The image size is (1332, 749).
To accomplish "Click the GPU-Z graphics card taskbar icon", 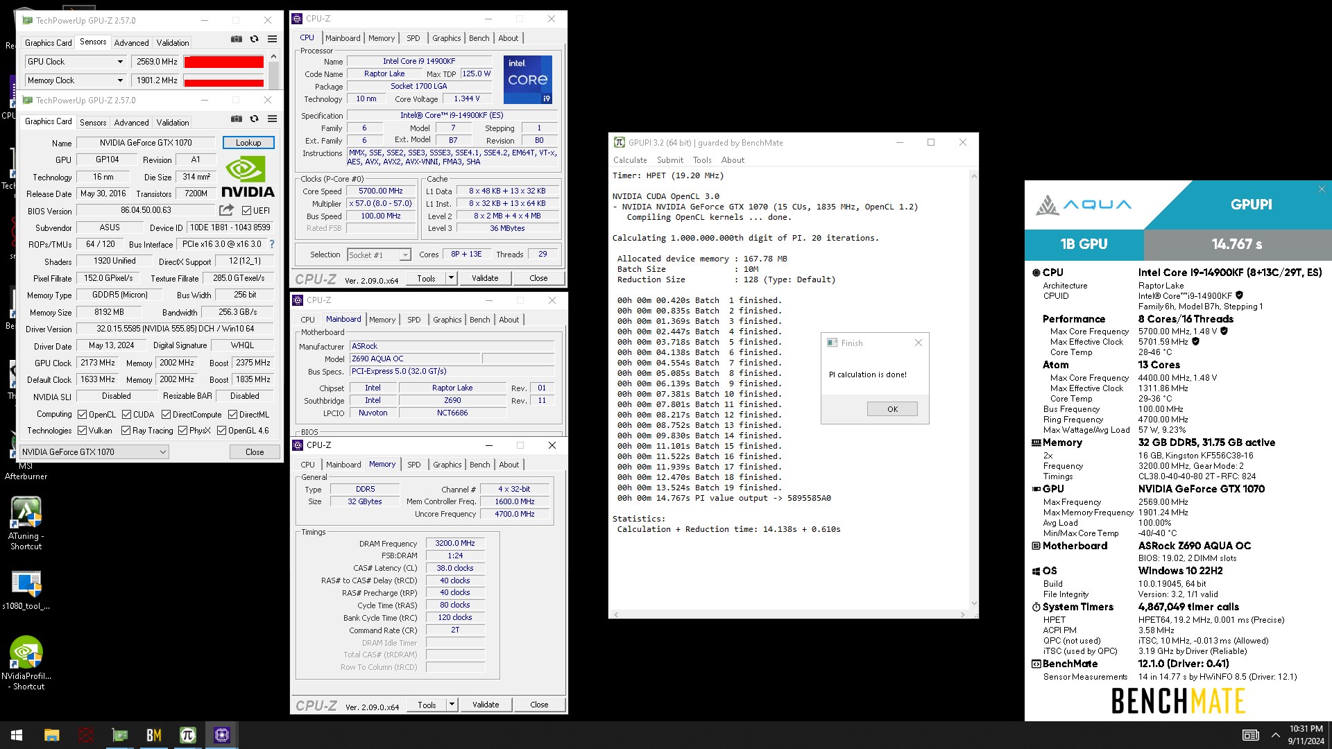I will 120,735.
